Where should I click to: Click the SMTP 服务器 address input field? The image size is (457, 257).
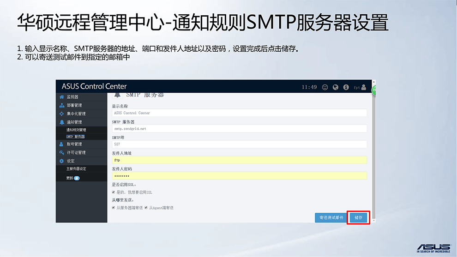(239, 129)
